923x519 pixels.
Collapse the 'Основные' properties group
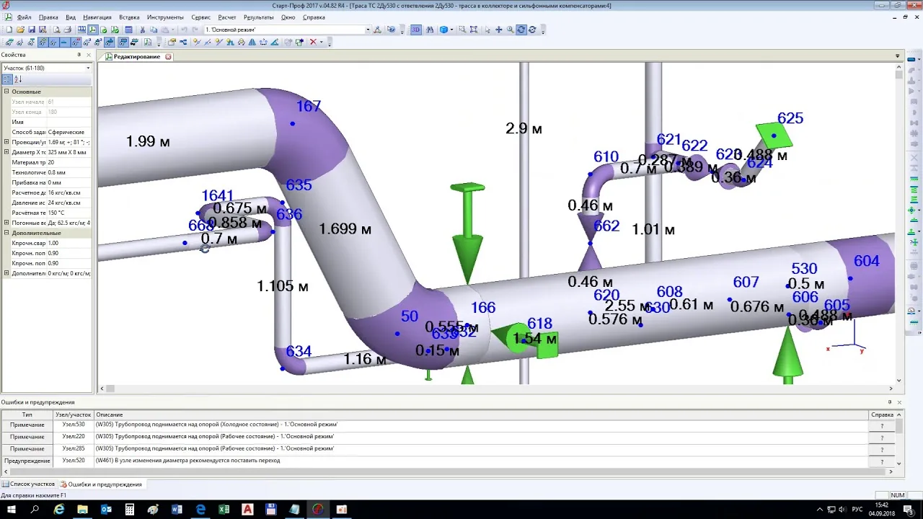(6, 92)
